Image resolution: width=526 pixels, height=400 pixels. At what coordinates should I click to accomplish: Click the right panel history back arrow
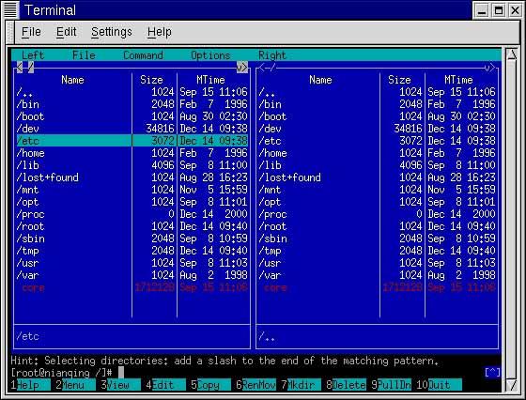262,68
